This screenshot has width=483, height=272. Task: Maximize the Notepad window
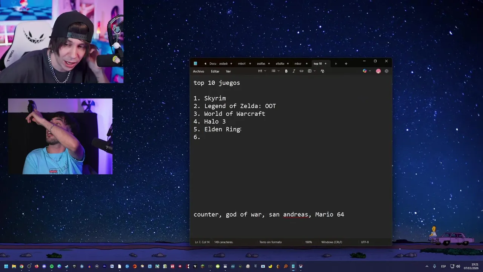point(375,61)
